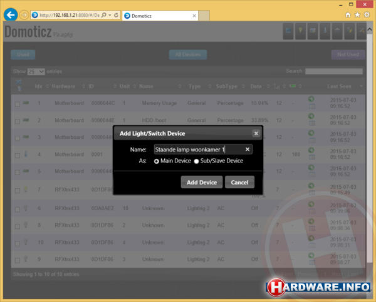Select the Main Device radio option
The image size is (376, 302).
click(156, 161)
